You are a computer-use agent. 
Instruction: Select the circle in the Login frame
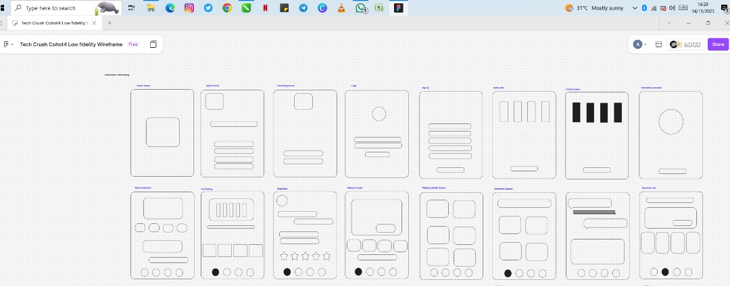click(x=379, y=114)
